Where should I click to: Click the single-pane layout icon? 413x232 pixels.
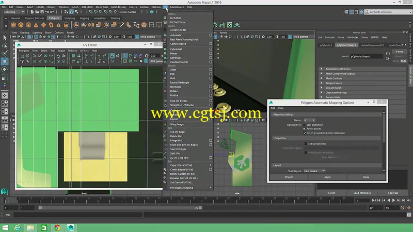(x=5, y=95)
